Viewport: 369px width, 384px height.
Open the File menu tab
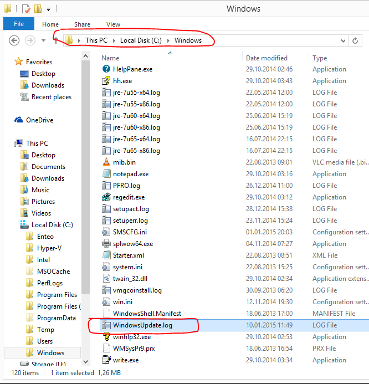[19, 24]
